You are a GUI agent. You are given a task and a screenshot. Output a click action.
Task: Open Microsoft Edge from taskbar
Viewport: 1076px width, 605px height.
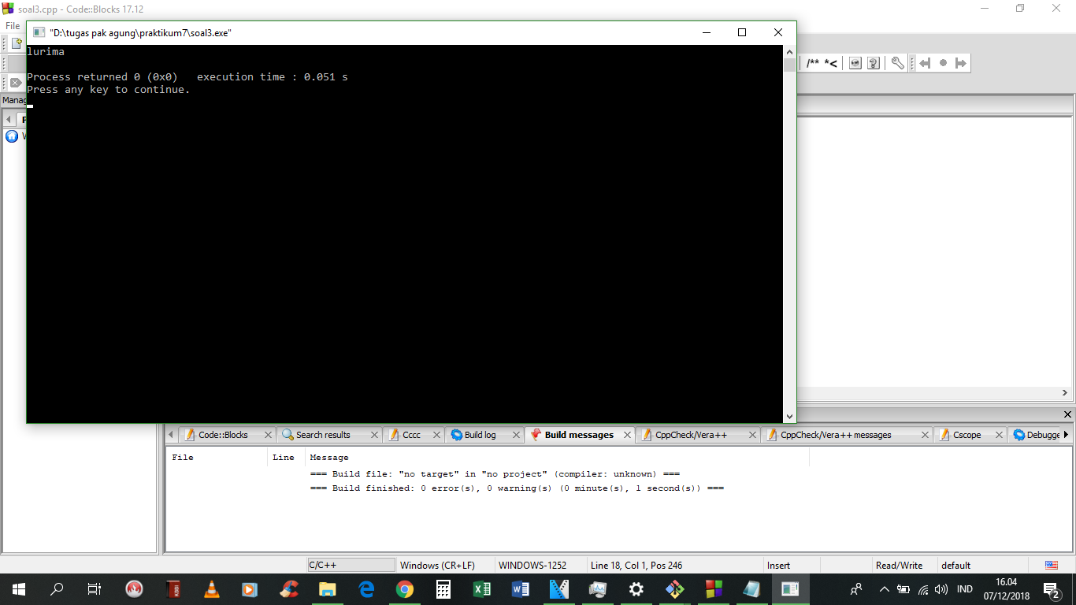[x=366, y=589]
